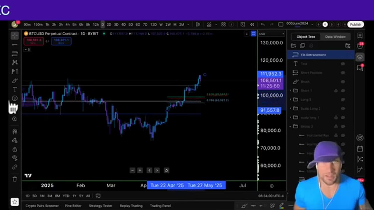Remove drawings with trash icon
This screenshot has height=210, width=374.
point(15,179)
